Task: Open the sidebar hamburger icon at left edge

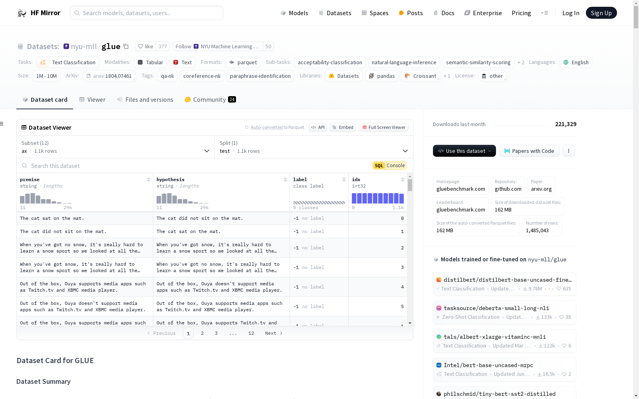Action: pyautogui.click(x=2, y=124)
